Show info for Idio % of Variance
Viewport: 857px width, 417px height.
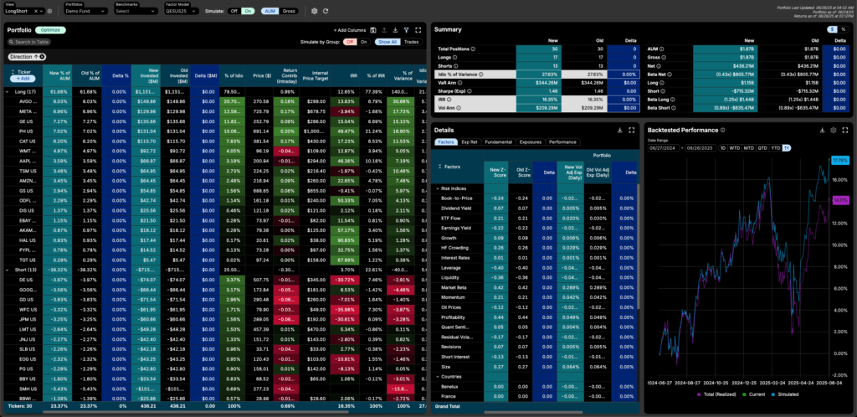click(x=481, y=74)
